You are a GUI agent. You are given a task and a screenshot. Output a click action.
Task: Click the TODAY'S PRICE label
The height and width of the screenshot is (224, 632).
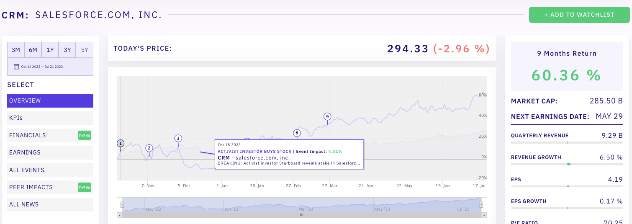143,49
